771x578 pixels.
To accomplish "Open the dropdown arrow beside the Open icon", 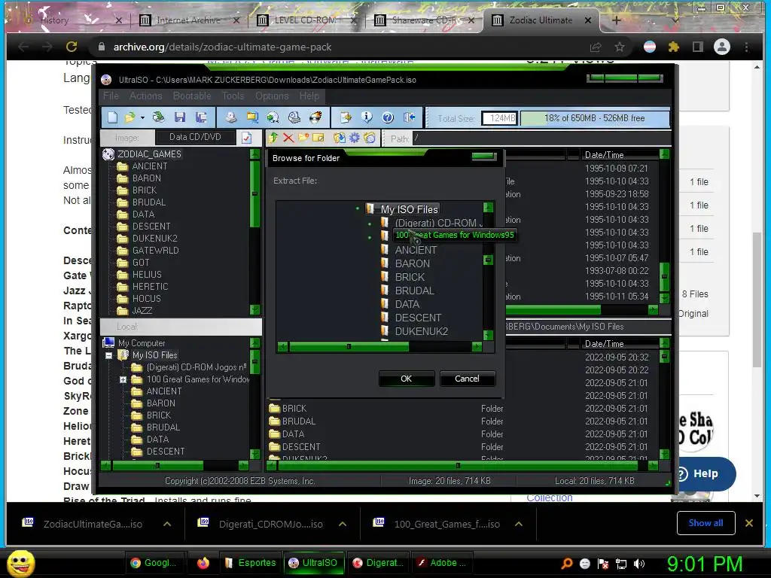I will point(142,118).
